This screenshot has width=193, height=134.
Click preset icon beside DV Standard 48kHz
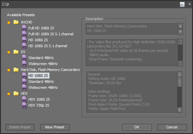click(x=24, y=58)
